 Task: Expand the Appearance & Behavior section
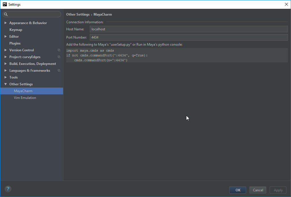point(5,23)
